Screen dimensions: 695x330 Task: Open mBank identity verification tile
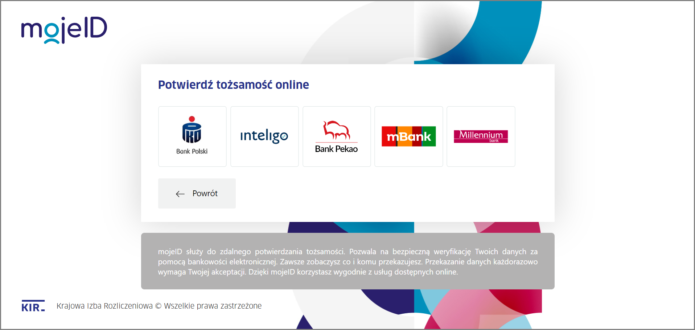408,136
